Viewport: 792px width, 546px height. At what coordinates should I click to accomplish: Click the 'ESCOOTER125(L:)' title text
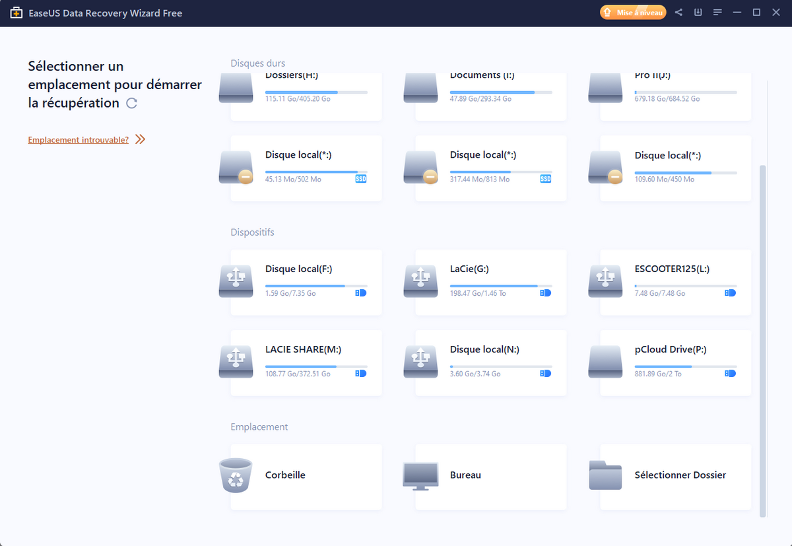pyautogui.click(x=672, y=269)
